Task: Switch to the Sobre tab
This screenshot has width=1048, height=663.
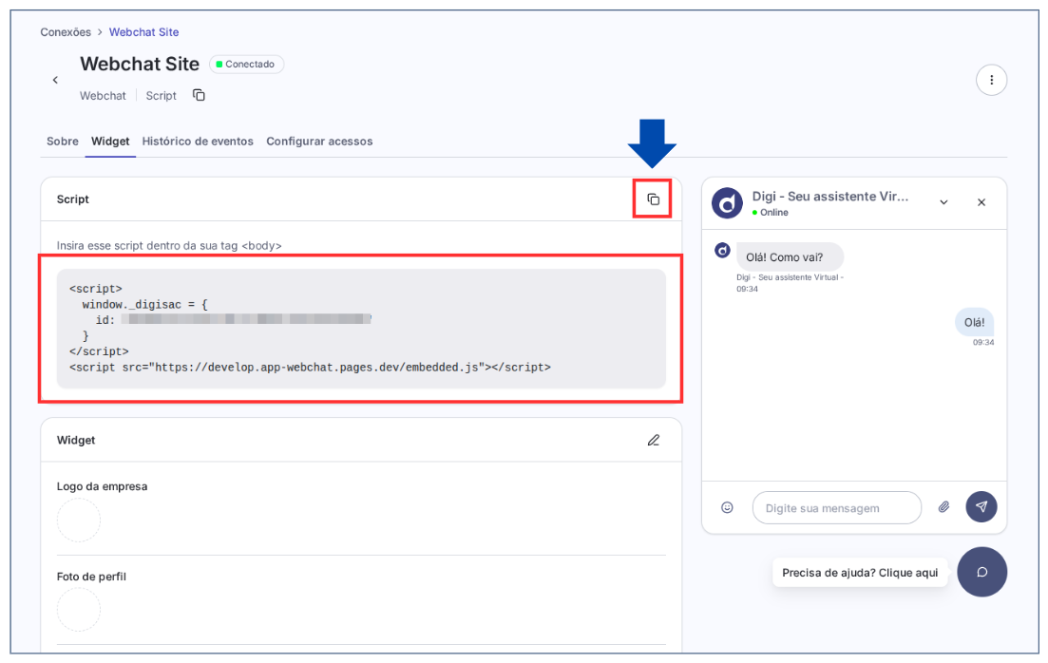Action: 63,142
